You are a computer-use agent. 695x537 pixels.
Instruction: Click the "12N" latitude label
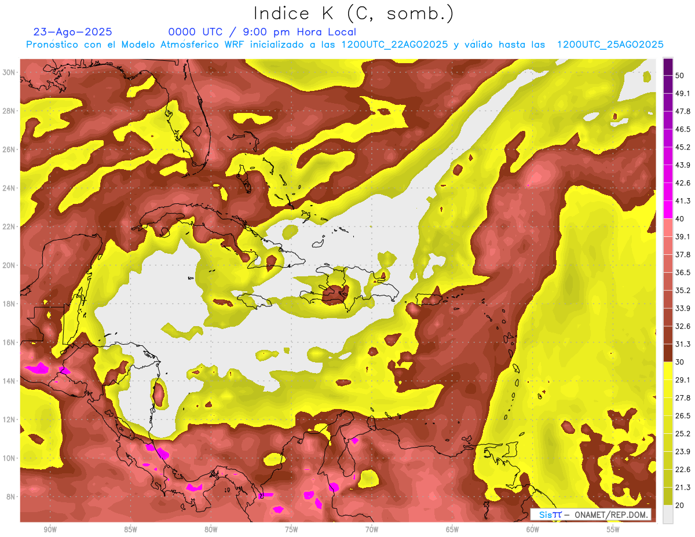click(x=10, y=419)
